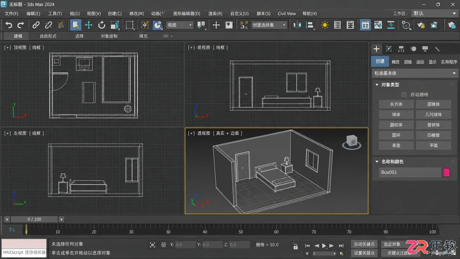The width and height of the screenshot is (460, 259).
Task: Select the Link tool icon
Action: click(36, 25)
